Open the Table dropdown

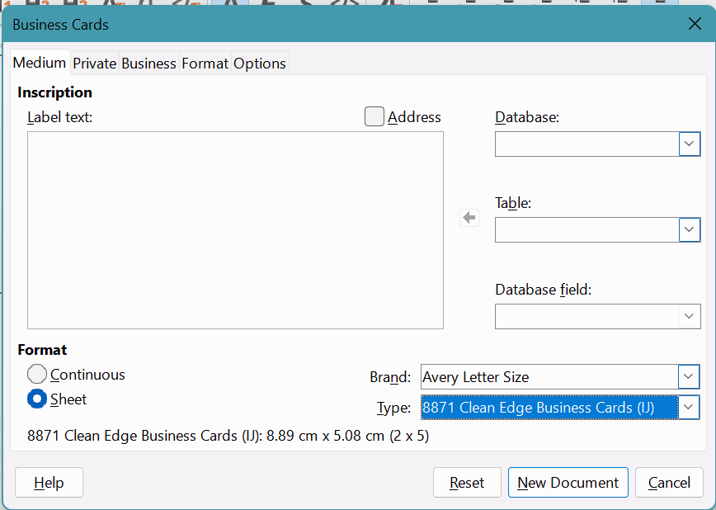coord(689,230)
